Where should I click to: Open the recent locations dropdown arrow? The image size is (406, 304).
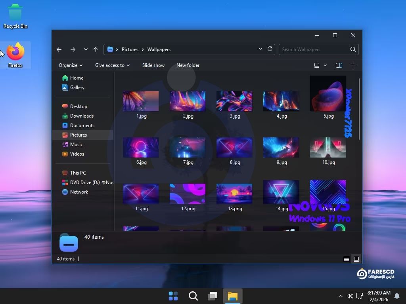86,49
